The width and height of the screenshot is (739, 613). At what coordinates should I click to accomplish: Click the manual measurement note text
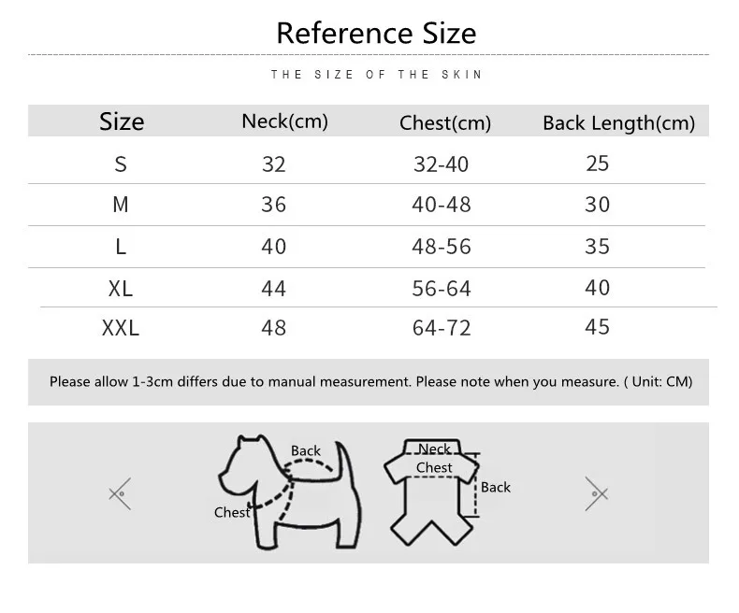(x=371, y=381)
